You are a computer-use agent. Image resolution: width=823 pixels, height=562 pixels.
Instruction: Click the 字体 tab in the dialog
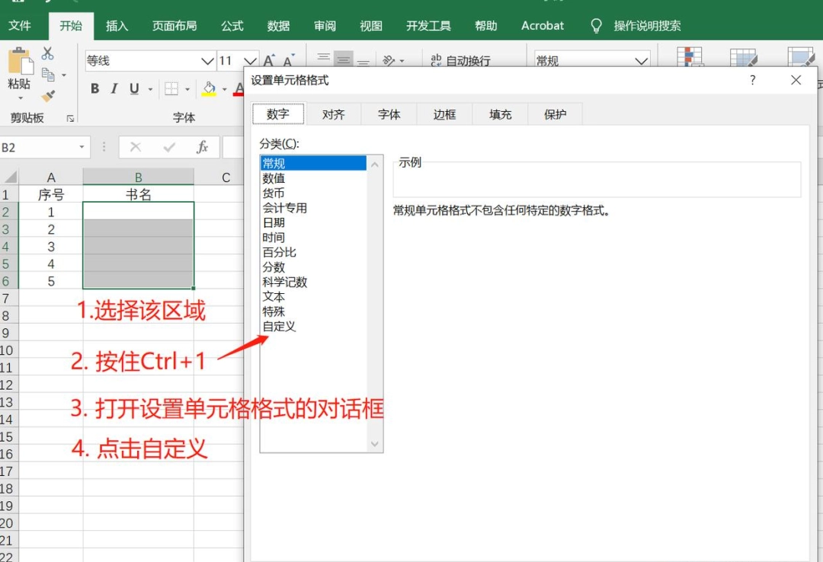[389, 114]
